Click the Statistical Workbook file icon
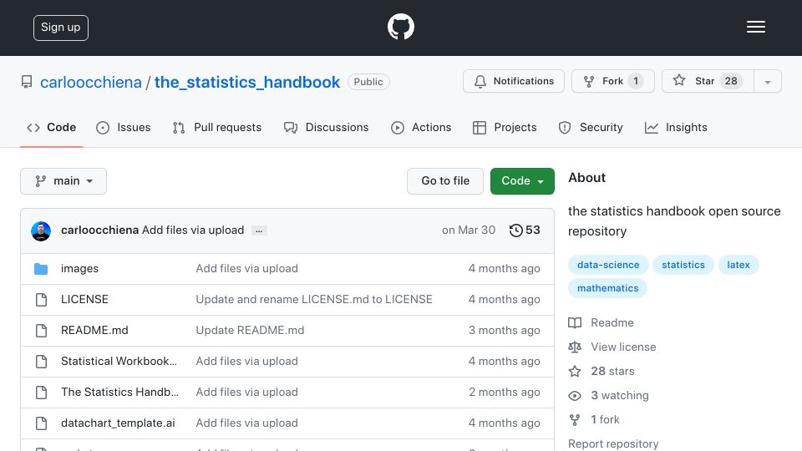 click(42, 362)
